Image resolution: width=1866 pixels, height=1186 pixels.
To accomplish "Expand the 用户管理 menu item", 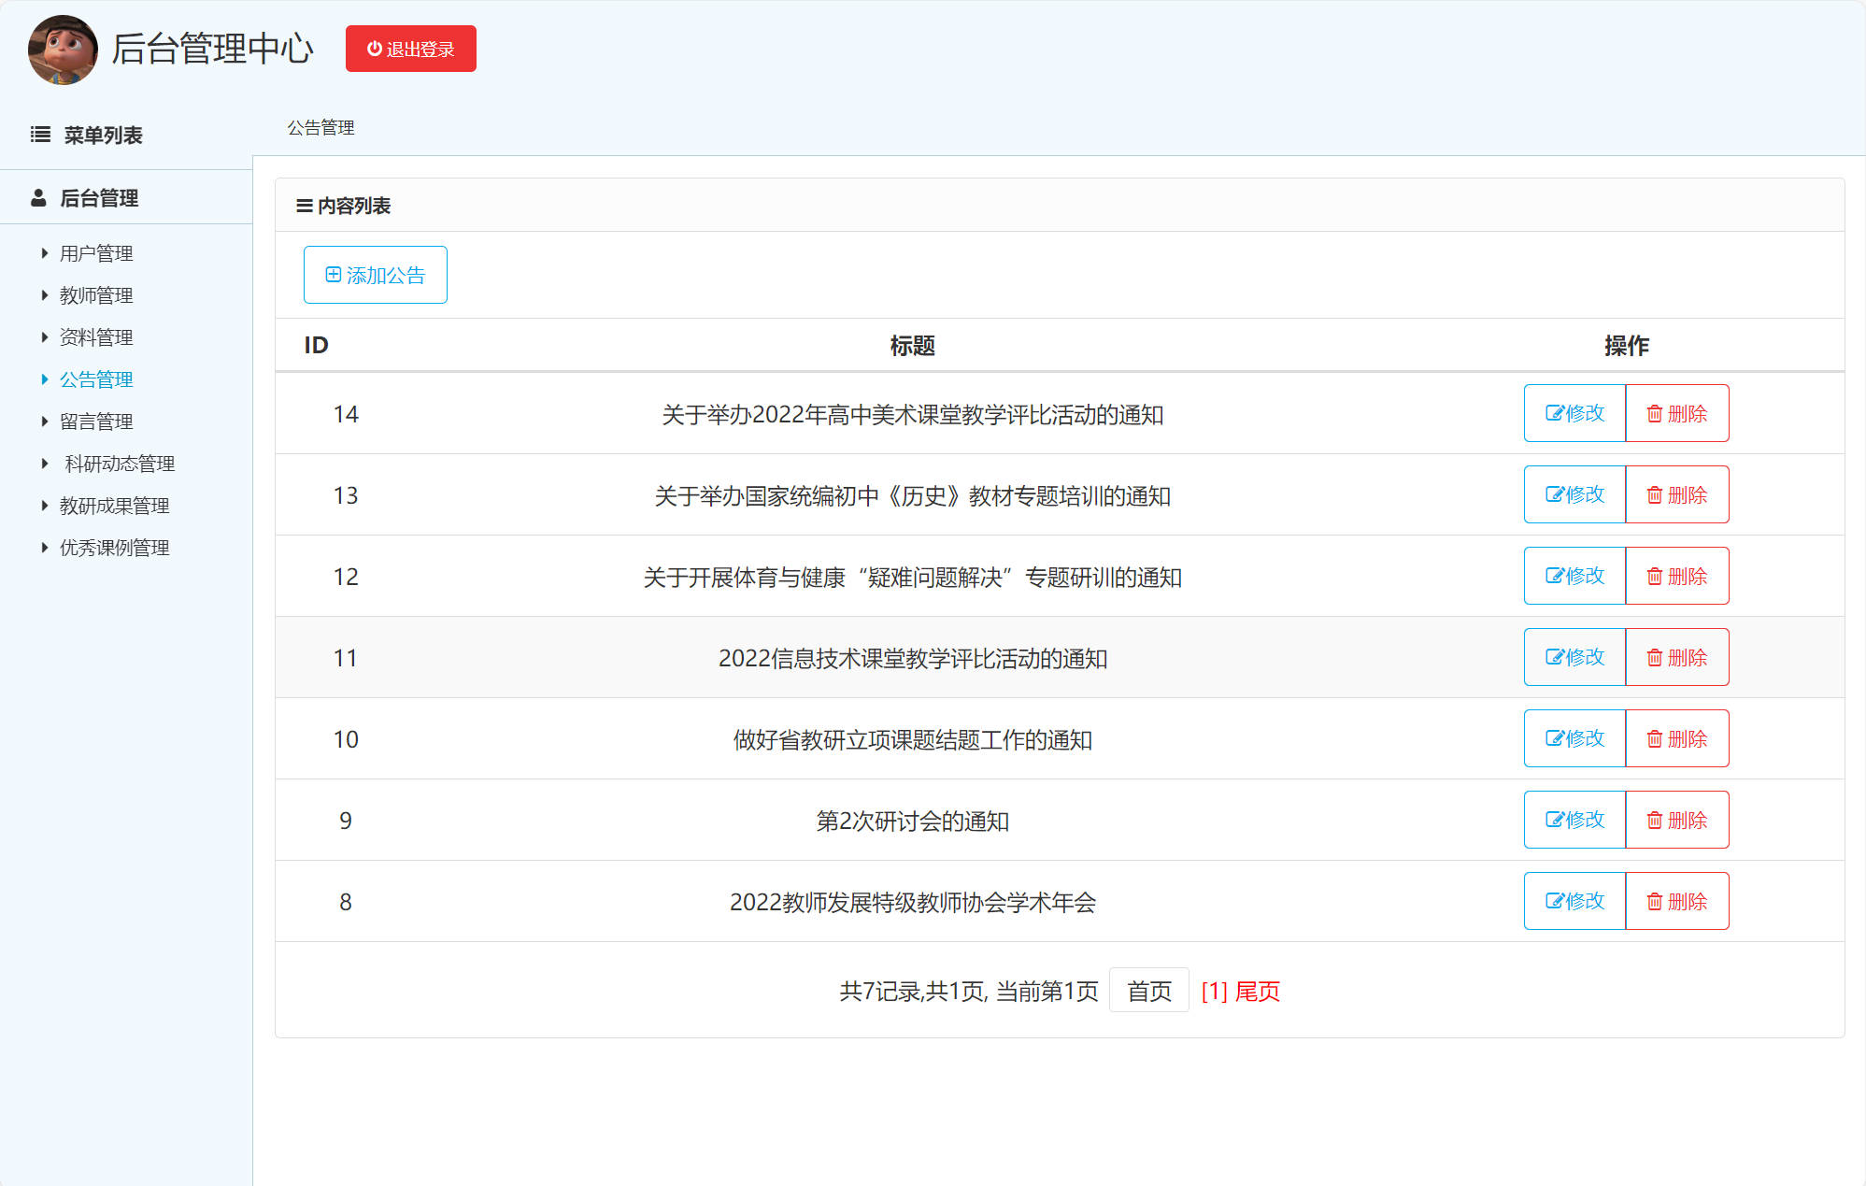I will (96, 252).
